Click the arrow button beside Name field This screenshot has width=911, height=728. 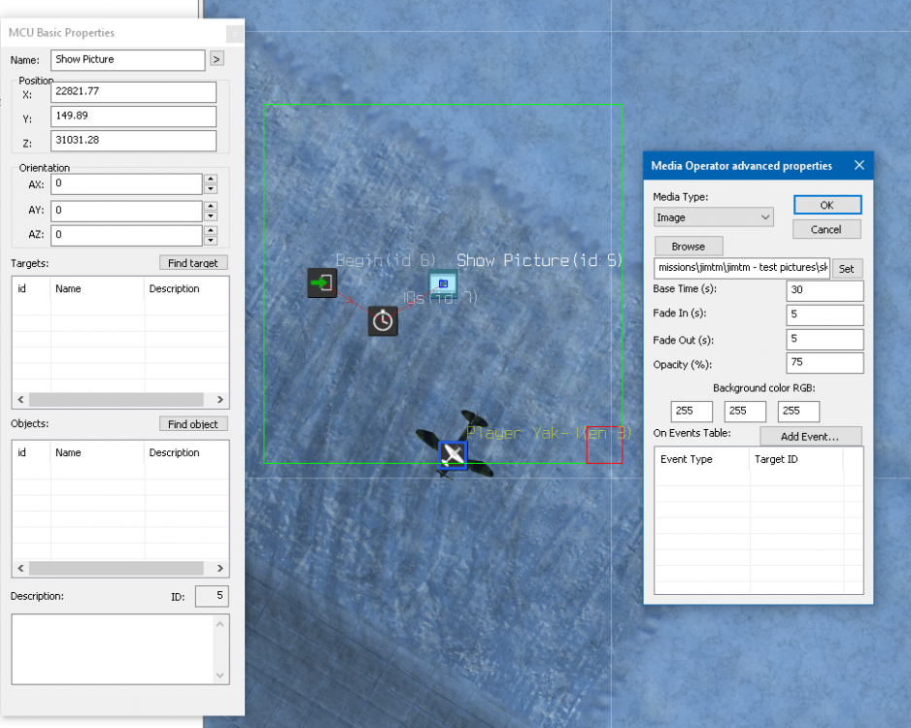(216, 60)
